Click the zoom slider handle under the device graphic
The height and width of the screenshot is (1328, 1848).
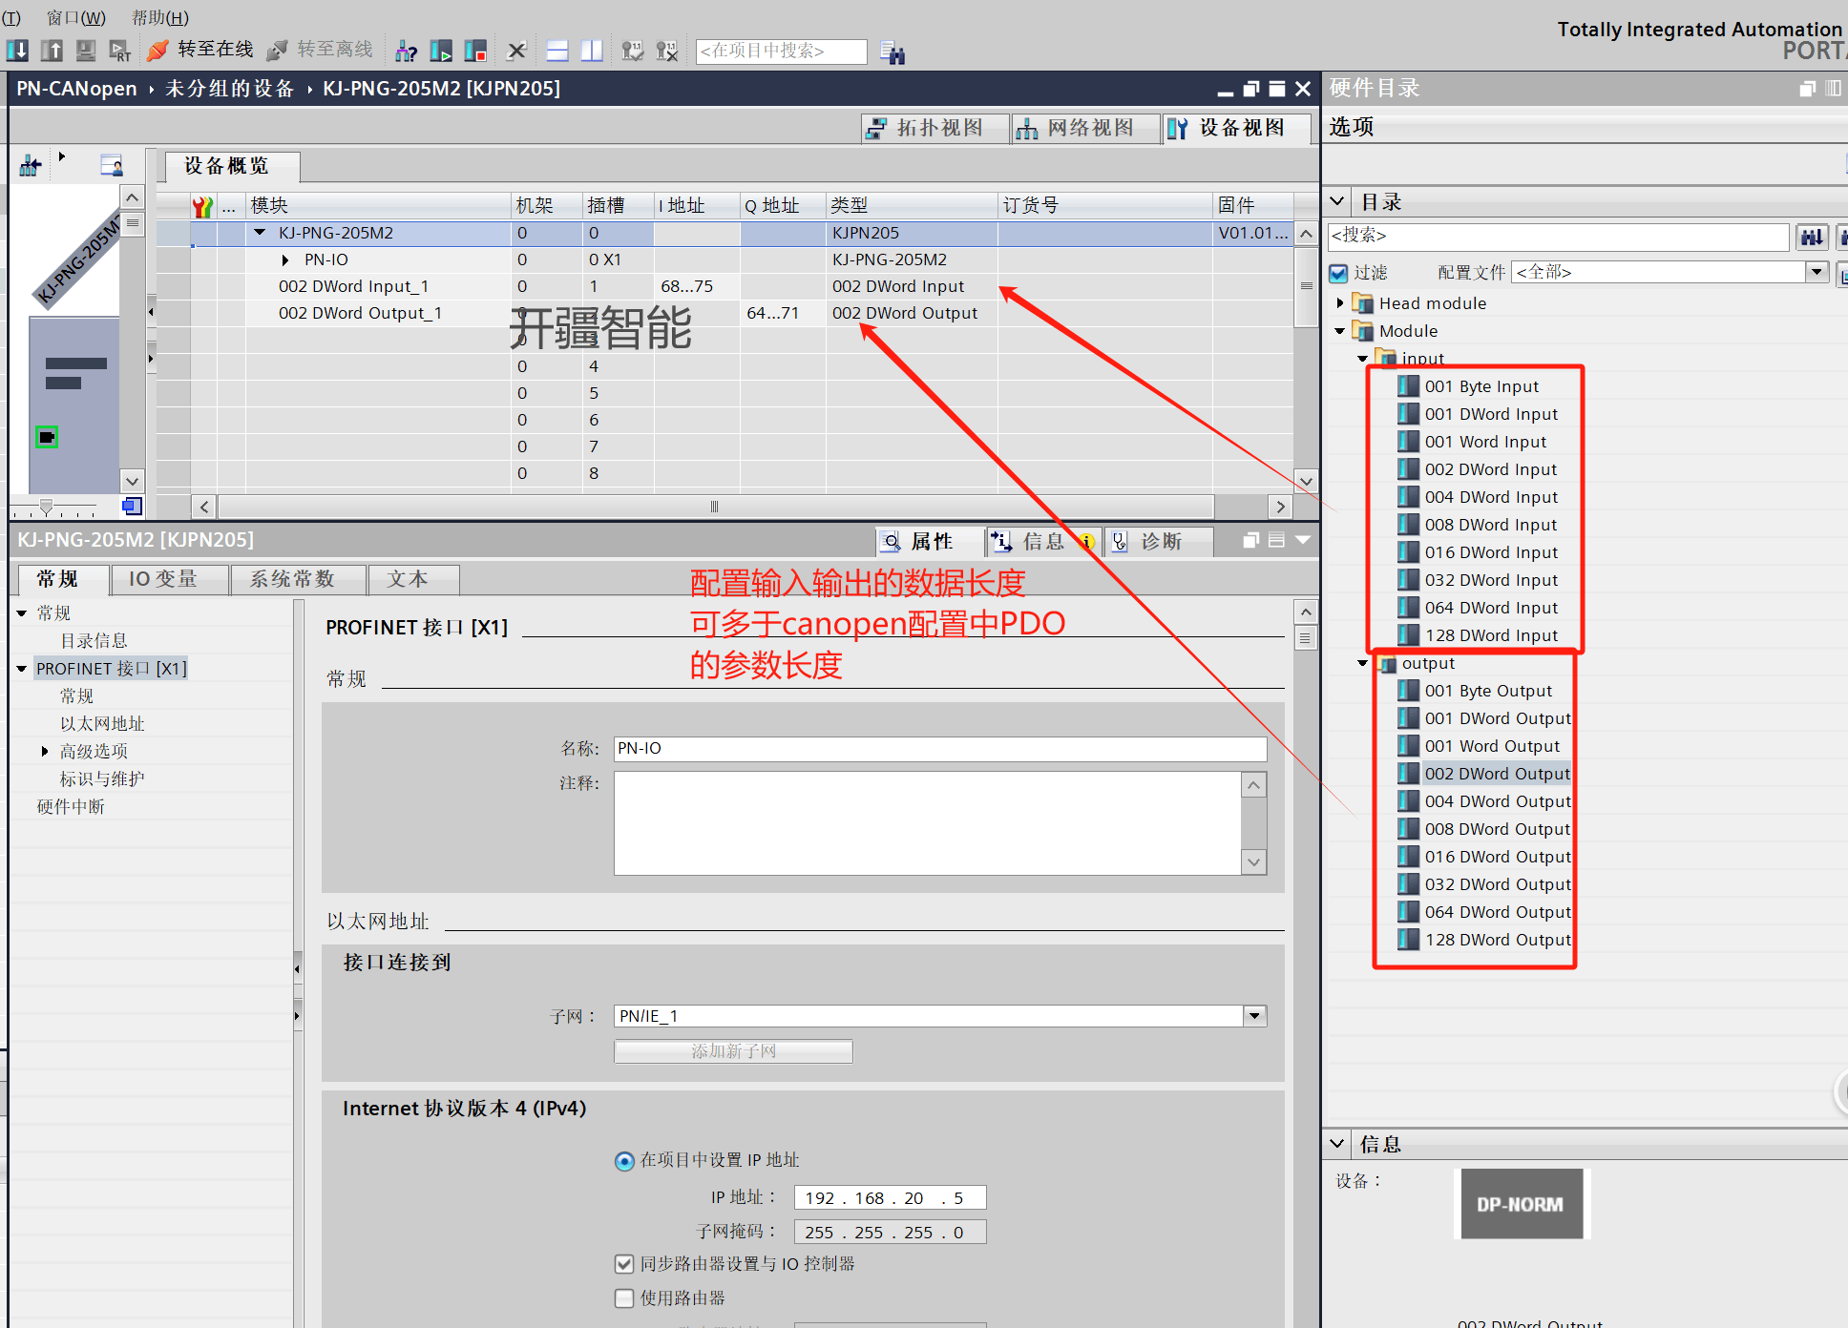click(x=46, y=507)
